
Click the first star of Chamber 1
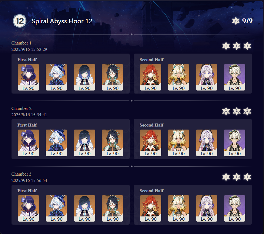[226, 46]
